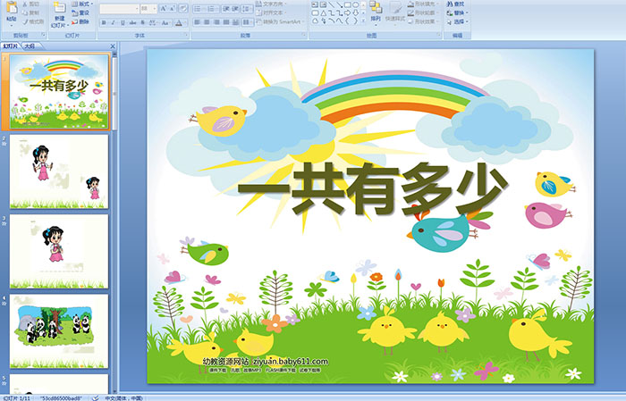Click Find (查找) binoculars icon
626x401 pixels.
[450, 4]
